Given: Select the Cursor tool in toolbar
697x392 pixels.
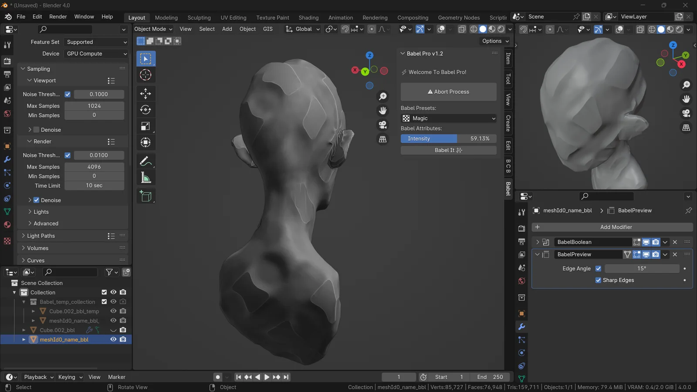Looking at the screenshot, I should (145, 75).
